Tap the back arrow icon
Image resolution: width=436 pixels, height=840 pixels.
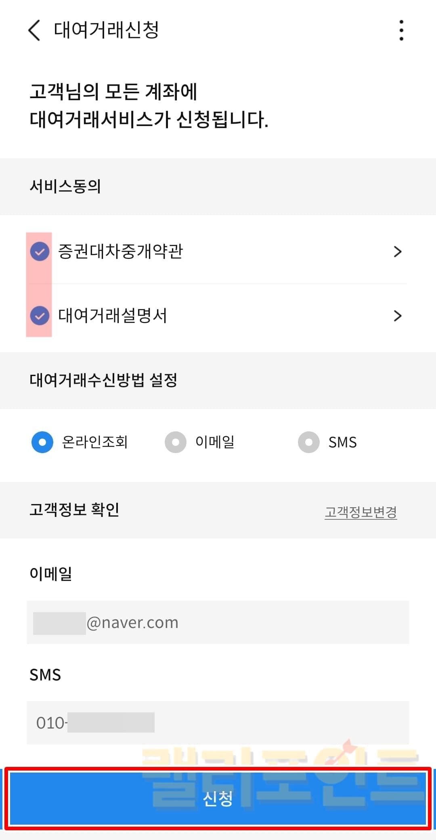pyautogui.click(x=34, y=30)
